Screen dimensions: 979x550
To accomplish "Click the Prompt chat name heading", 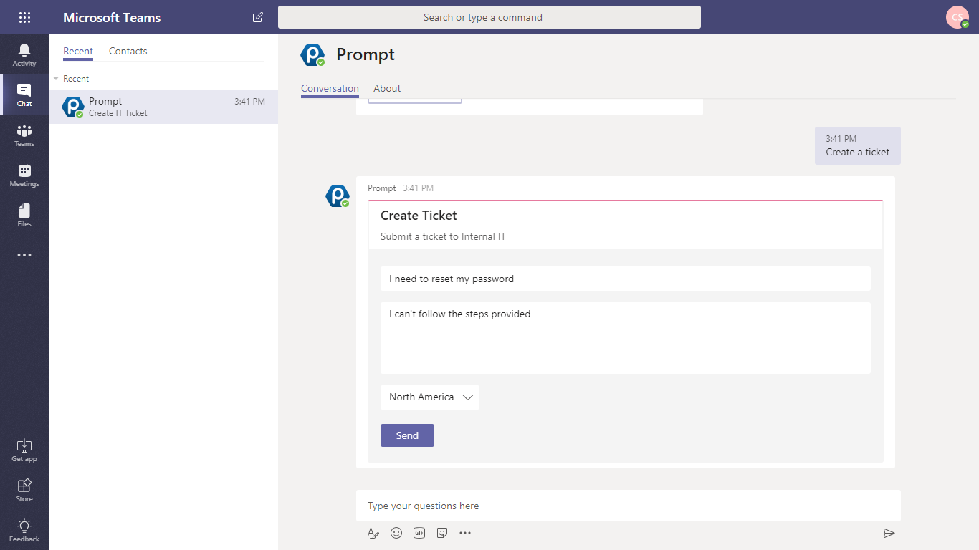I will tap(366, 54).
